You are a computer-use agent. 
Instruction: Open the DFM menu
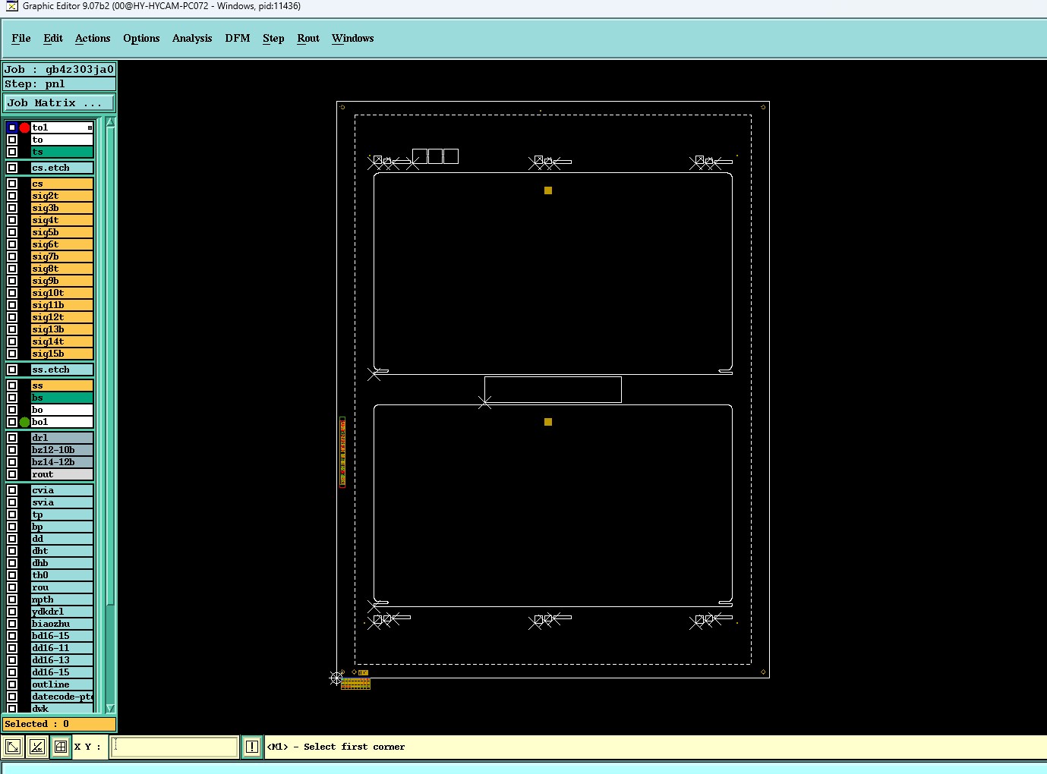(x=238, y=38)
